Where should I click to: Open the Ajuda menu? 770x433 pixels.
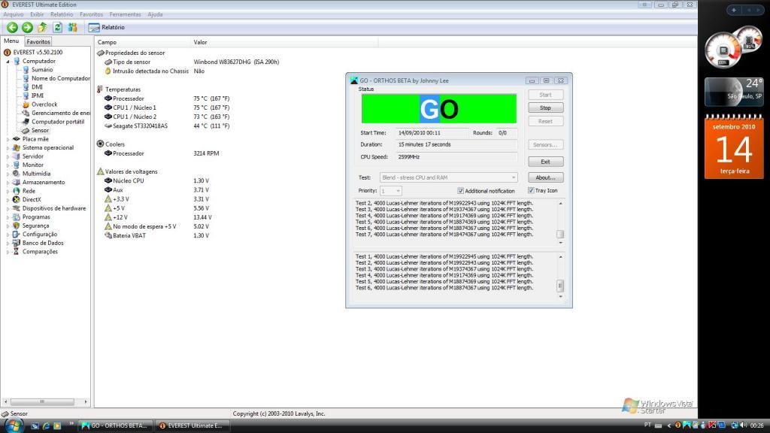(x=155, y=14)
